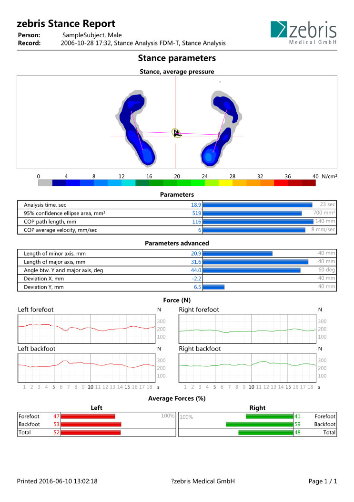Click the red swatch in pressure scale

(281, 183)
